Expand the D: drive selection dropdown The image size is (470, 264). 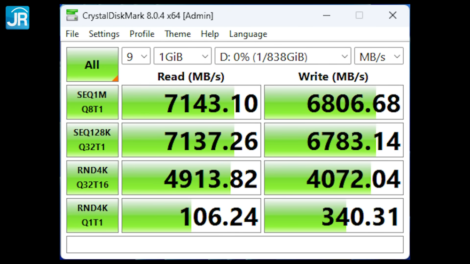tap(282, 57)
